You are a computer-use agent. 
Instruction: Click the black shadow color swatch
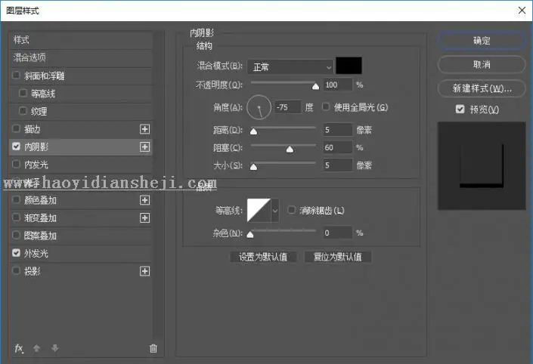349,66
